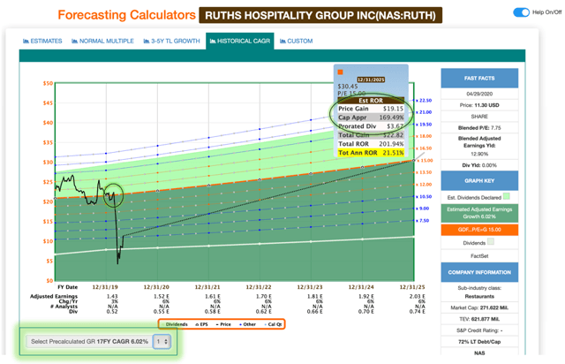Switch to the Normal Multiple tab

pyautogui.click(x=102, y=41)
